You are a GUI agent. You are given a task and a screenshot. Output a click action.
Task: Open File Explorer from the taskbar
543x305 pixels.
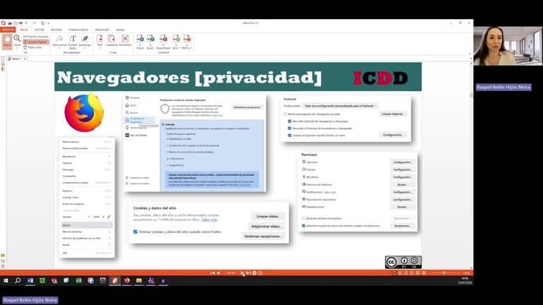point(139,280)
